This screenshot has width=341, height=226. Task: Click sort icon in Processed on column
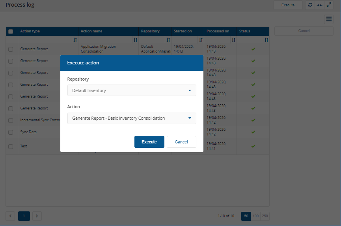tap(233, 40)
